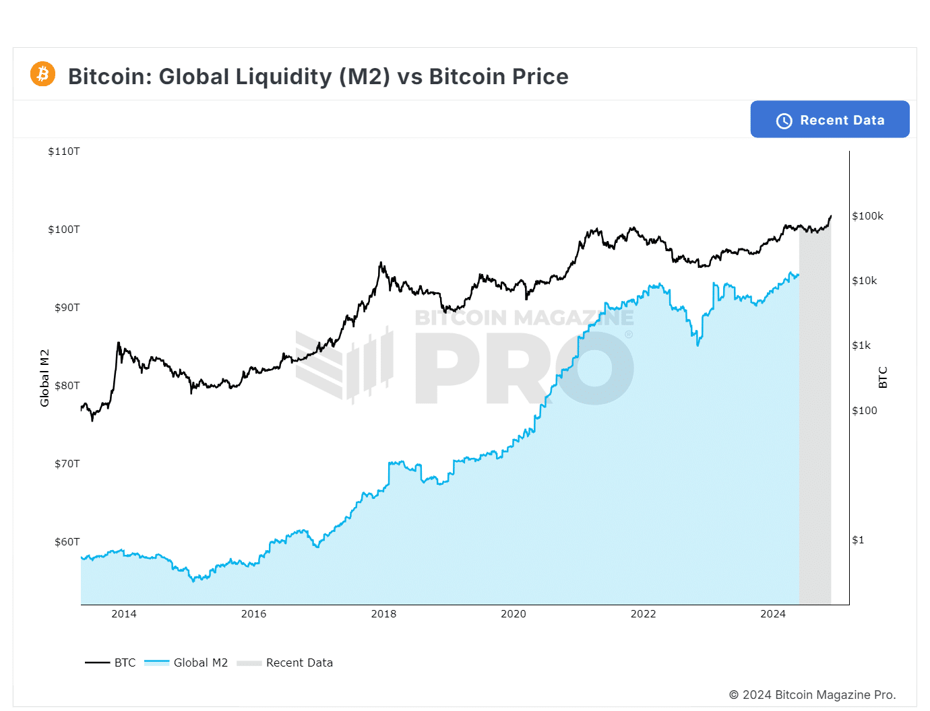The width and height of the screenshot is (930, 711).
Task: Select the chart title Bitcoin: Global Liquidity
Action: [318, 76]
